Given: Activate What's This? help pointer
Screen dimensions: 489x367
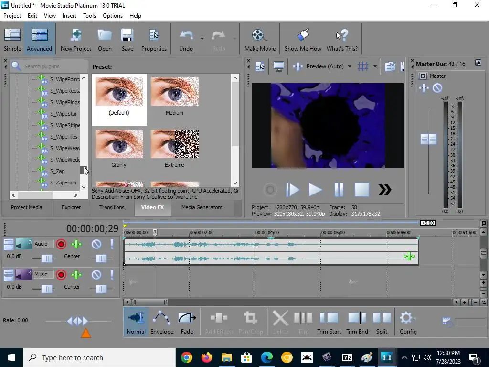Looking at the screenshot, I should pyautogui.click(x=342, y=40).
